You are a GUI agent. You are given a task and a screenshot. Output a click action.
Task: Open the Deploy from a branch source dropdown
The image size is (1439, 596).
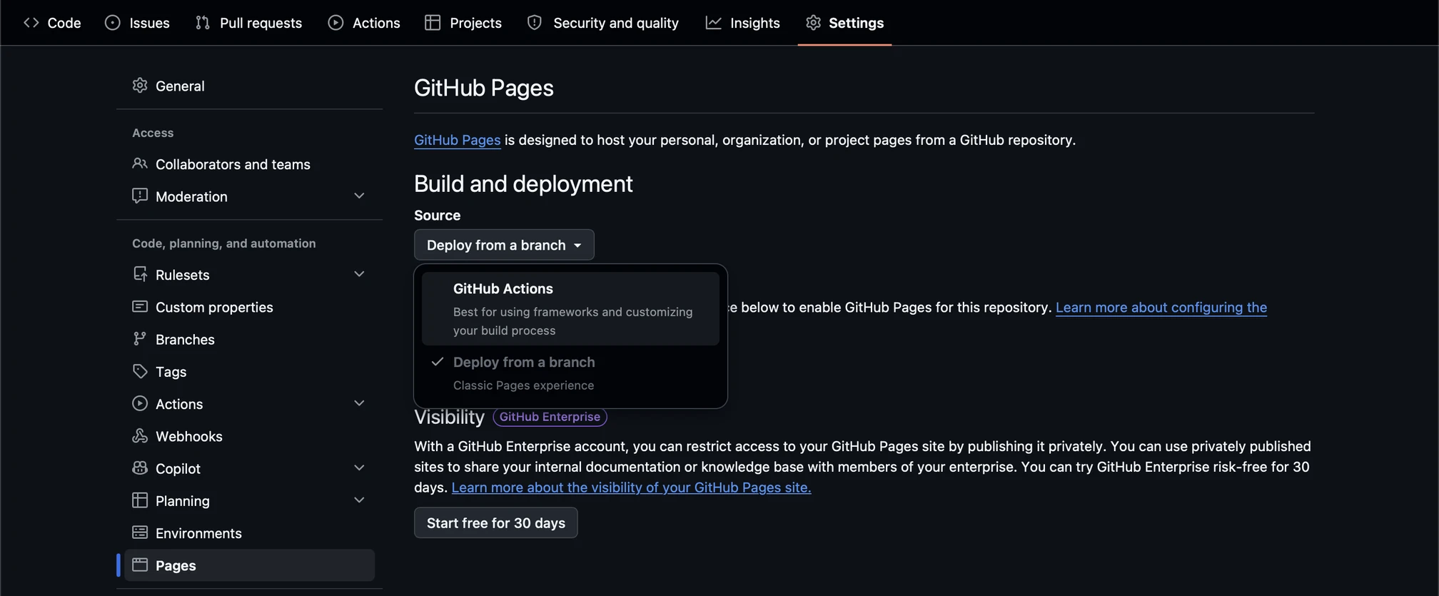(504, 245)
